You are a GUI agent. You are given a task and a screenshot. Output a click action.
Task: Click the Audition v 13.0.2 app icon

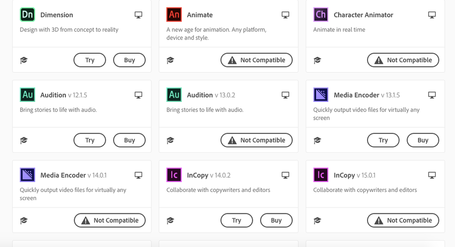(x=174, y=95)
